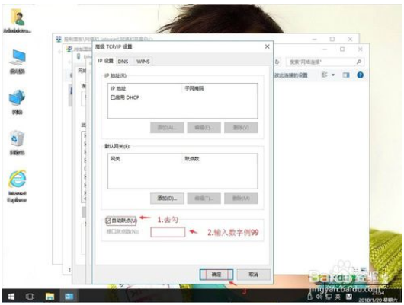
Task: Maximize the Network Connections window
Action: click(342, 49)
